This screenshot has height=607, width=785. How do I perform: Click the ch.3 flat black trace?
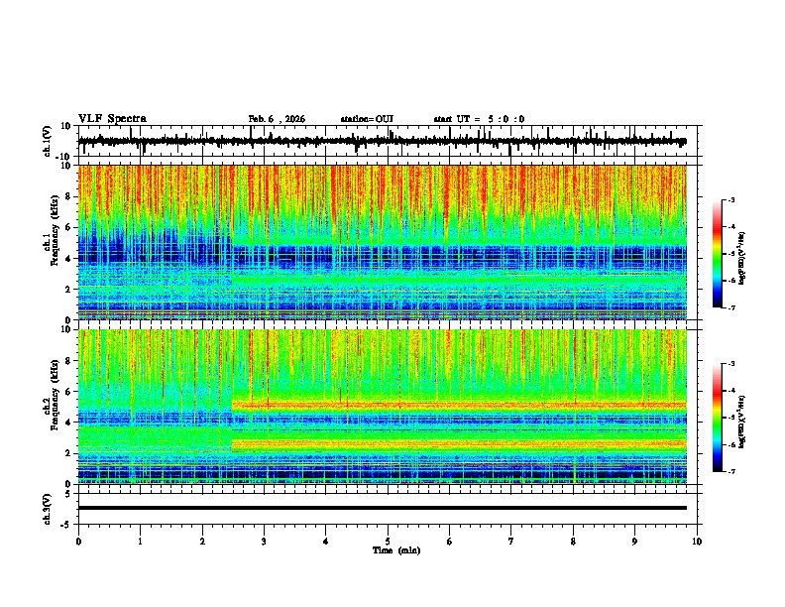tap(383, 508)
